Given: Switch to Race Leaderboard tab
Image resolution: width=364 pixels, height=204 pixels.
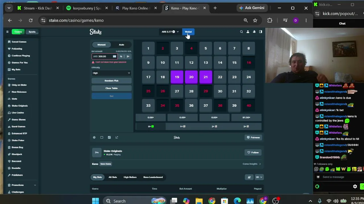Looking at the screenshot, I should click(x=153, y=177).
